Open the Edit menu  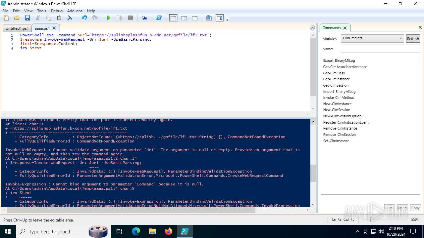[x=16, y=11]
